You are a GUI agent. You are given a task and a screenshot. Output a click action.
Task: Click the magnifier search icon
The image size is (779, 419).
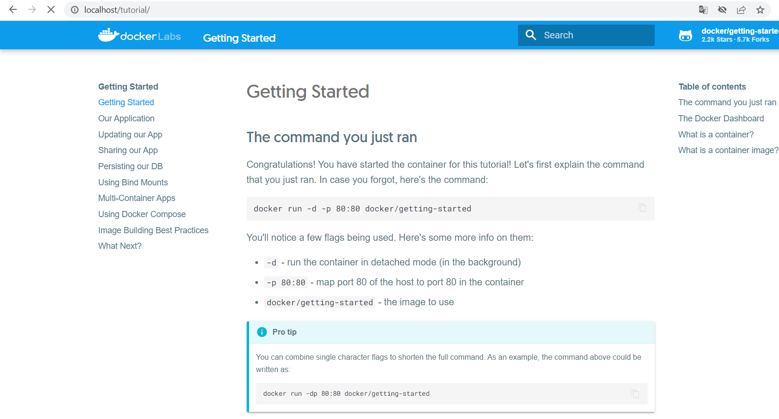(531, 35)
